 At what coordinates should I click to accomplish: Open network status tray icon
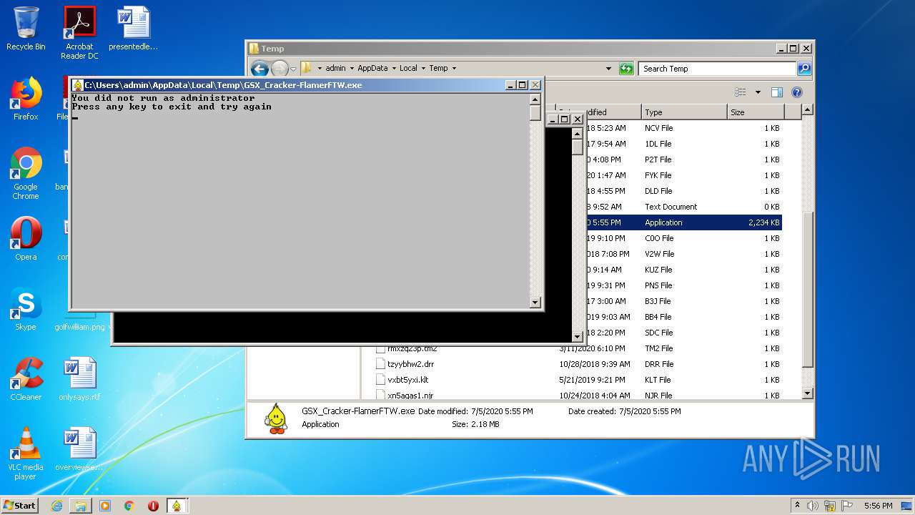[x=830, y=506]
